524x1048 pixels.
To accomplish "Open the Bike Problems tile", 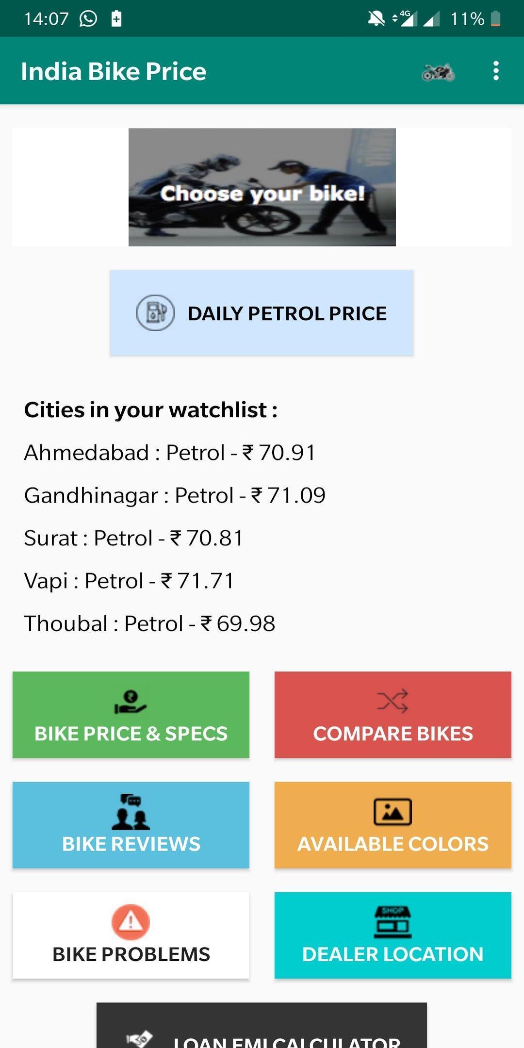I will (x=131, y=935).
